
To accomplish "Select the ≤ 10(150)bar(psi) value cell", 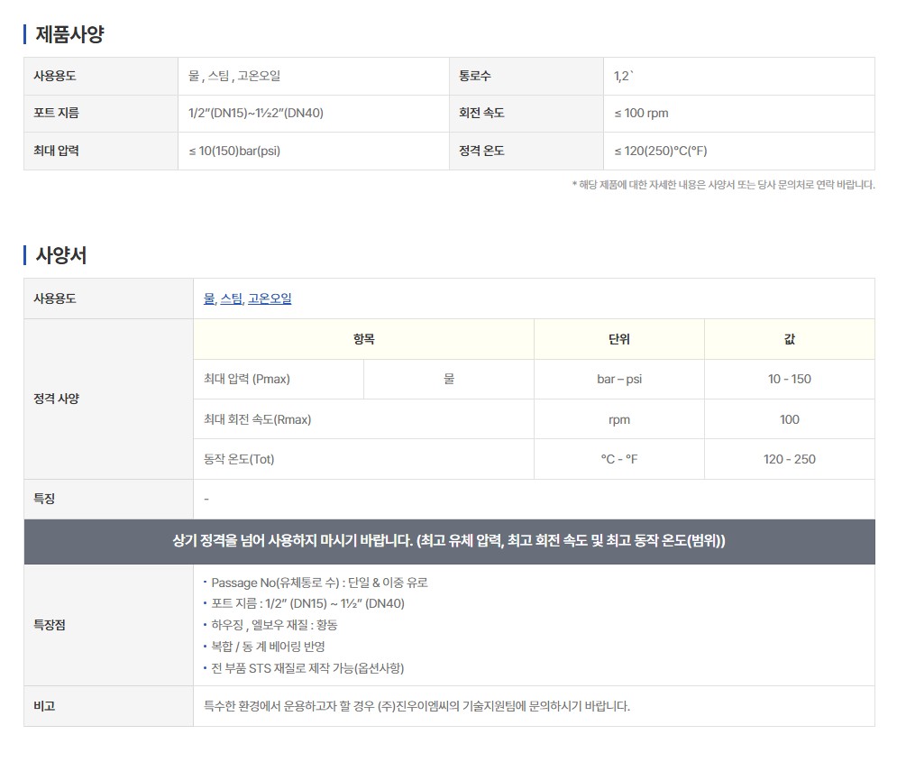I will tap(234, 151).
